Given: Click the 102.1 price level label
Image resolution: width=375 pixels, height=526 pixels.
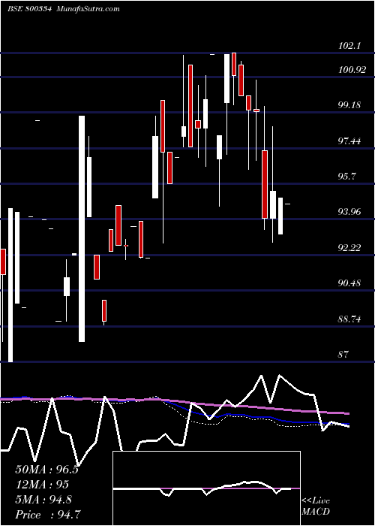Looking at the screenshot, I should pos(349,46).
